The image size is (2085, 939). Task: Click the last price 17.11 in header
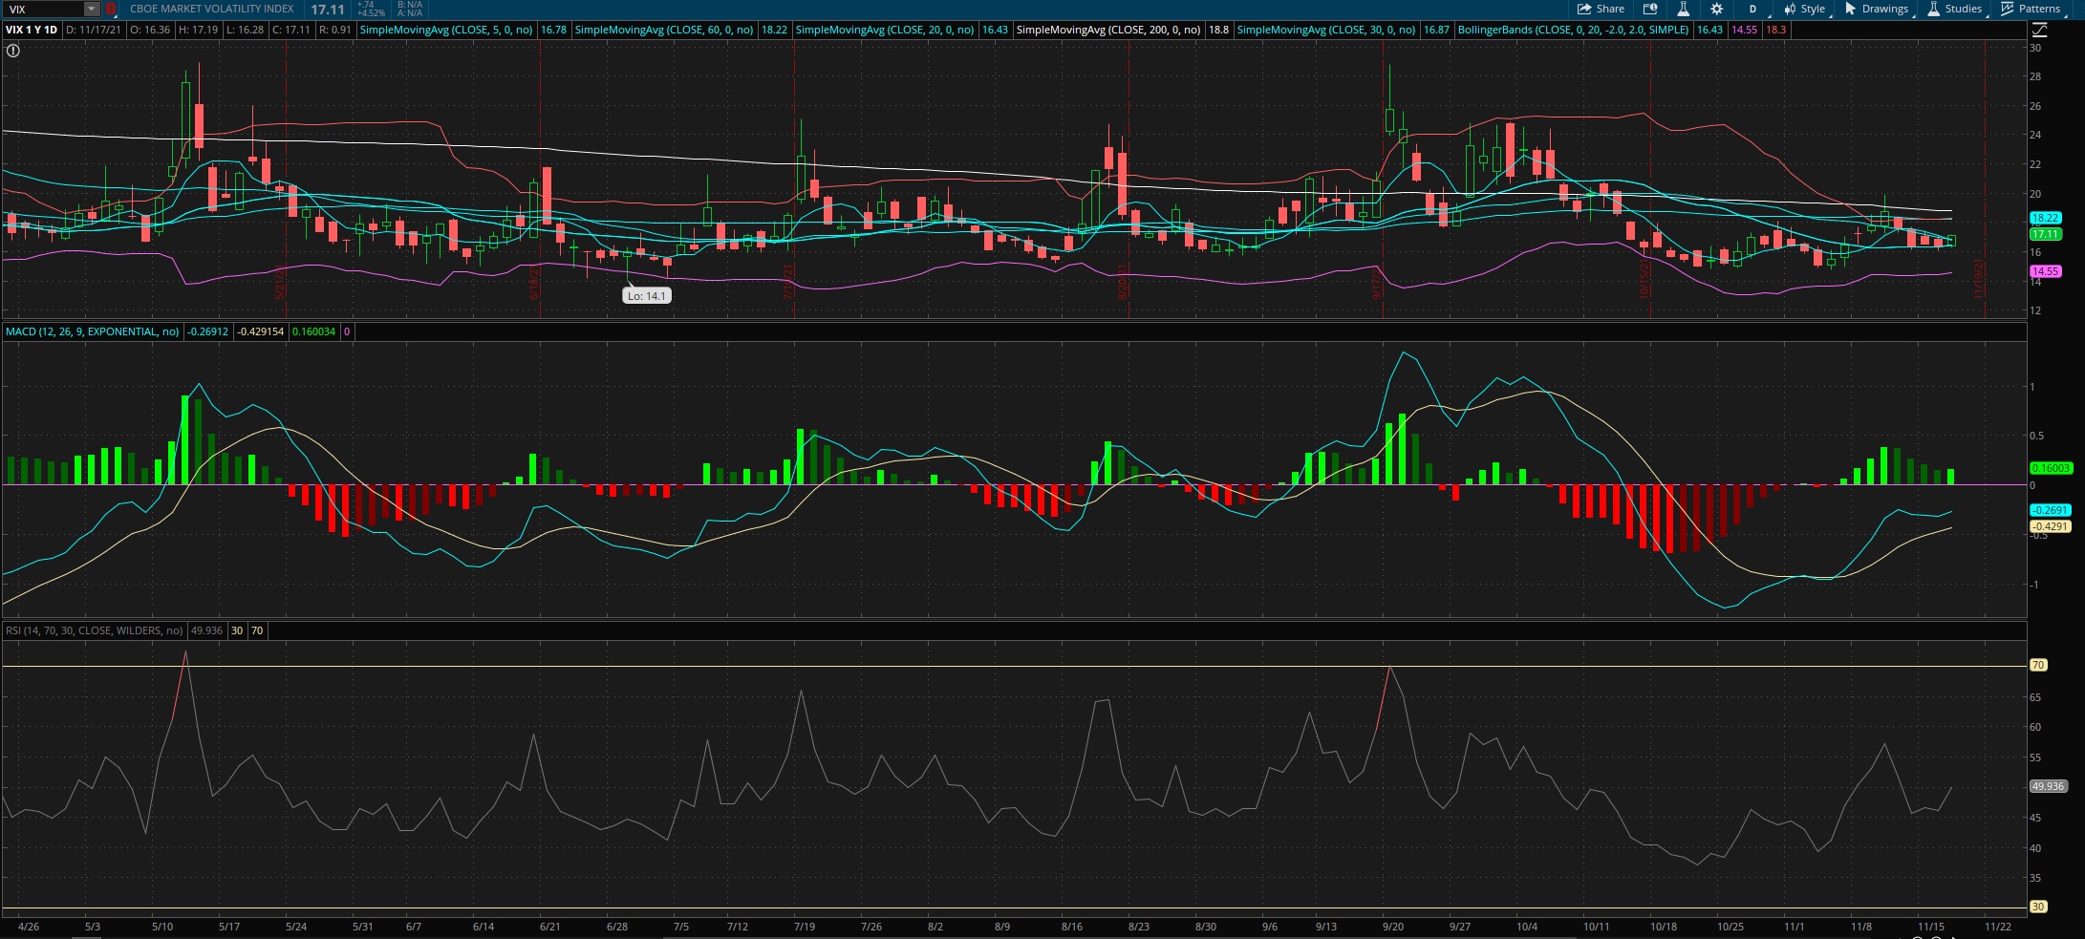pyautogui.click(x=328, y=9)
